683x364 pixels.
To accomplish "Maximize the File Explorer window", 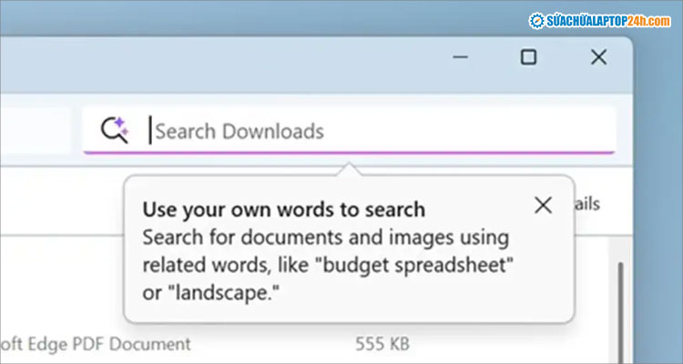I will click(x=528, y=57).
